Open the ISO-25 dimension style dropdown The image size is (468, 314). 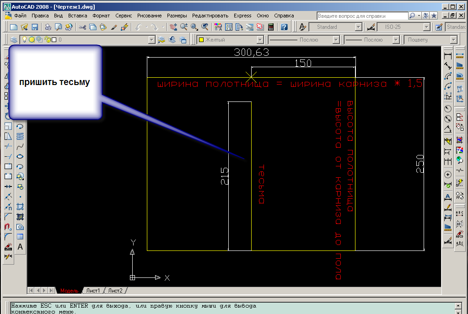pyautogui.click(x=426, y=27)
